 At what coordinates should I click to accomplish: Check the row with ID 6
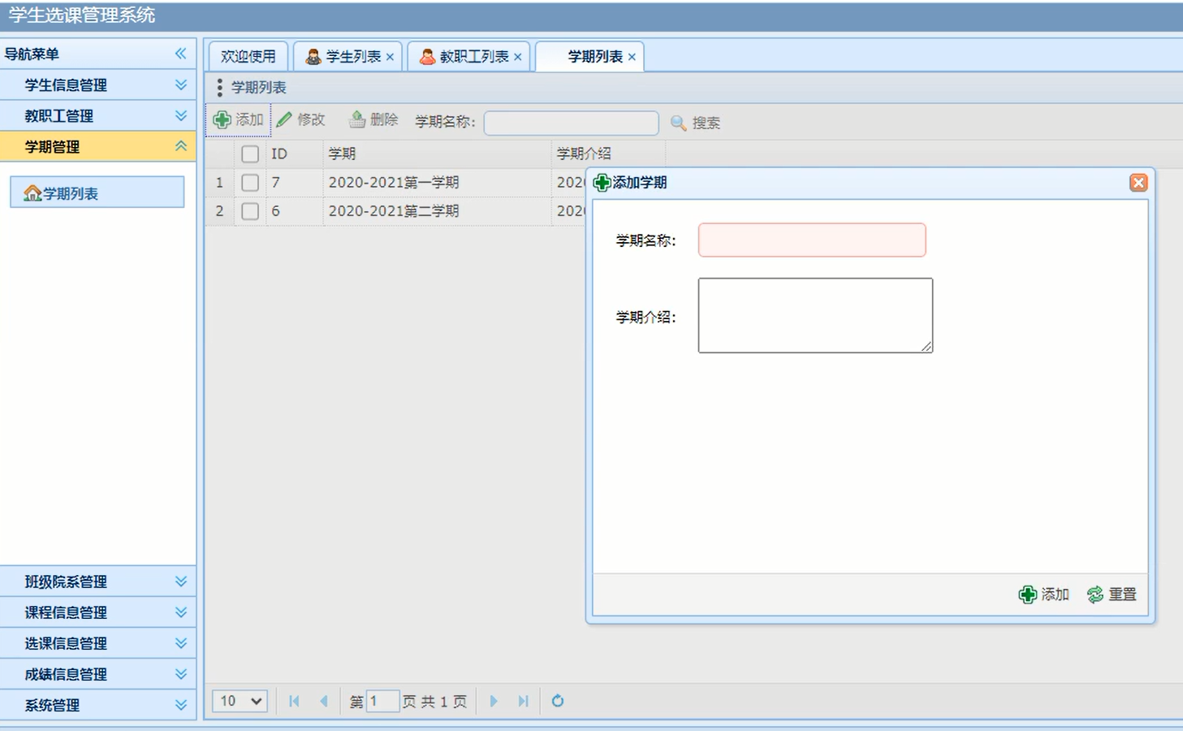[250, 211]
